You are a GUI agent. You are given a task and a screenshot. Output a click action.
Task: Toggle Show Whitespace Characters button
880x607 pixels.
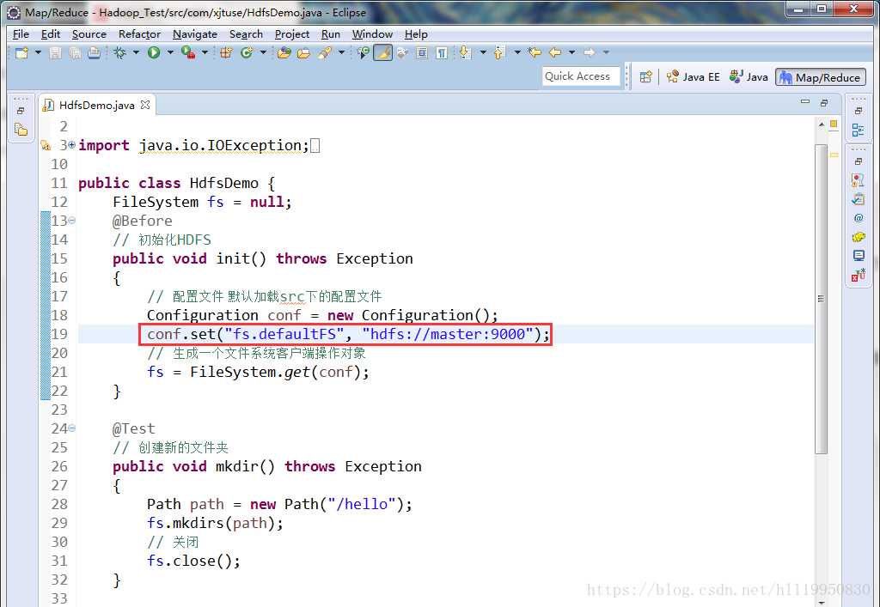(x=443, y=52)
